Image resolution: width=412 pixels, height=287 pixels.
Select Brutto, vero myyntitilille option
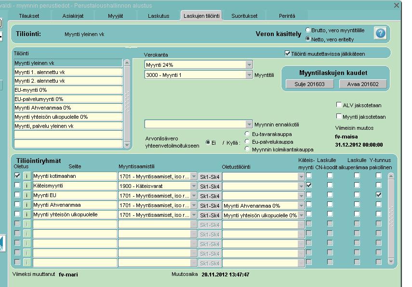pyautogui.click(x=308, y=30)
